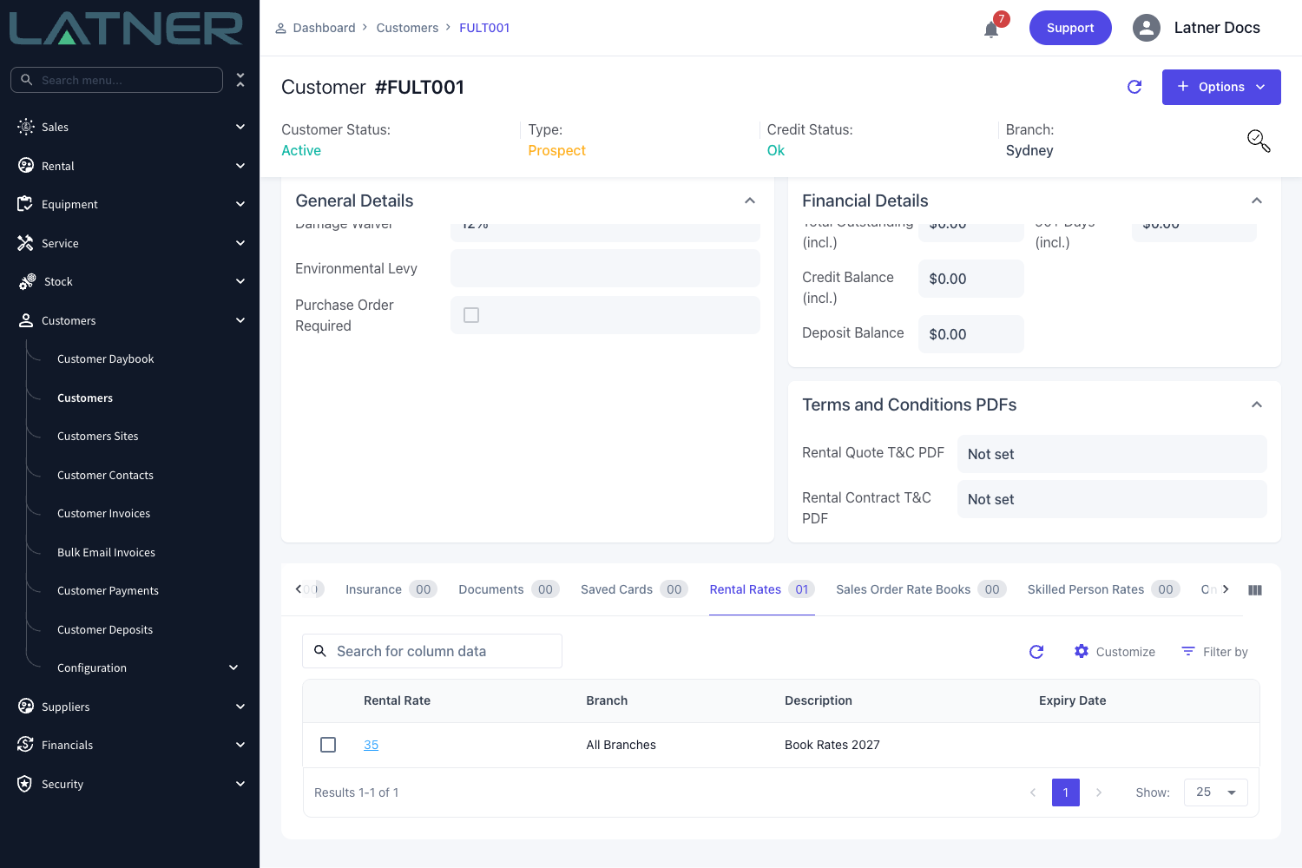Screen dimensions: 1302x868
Task: Collapse the Financial Details panel
Action: [x=1256, y=201]
